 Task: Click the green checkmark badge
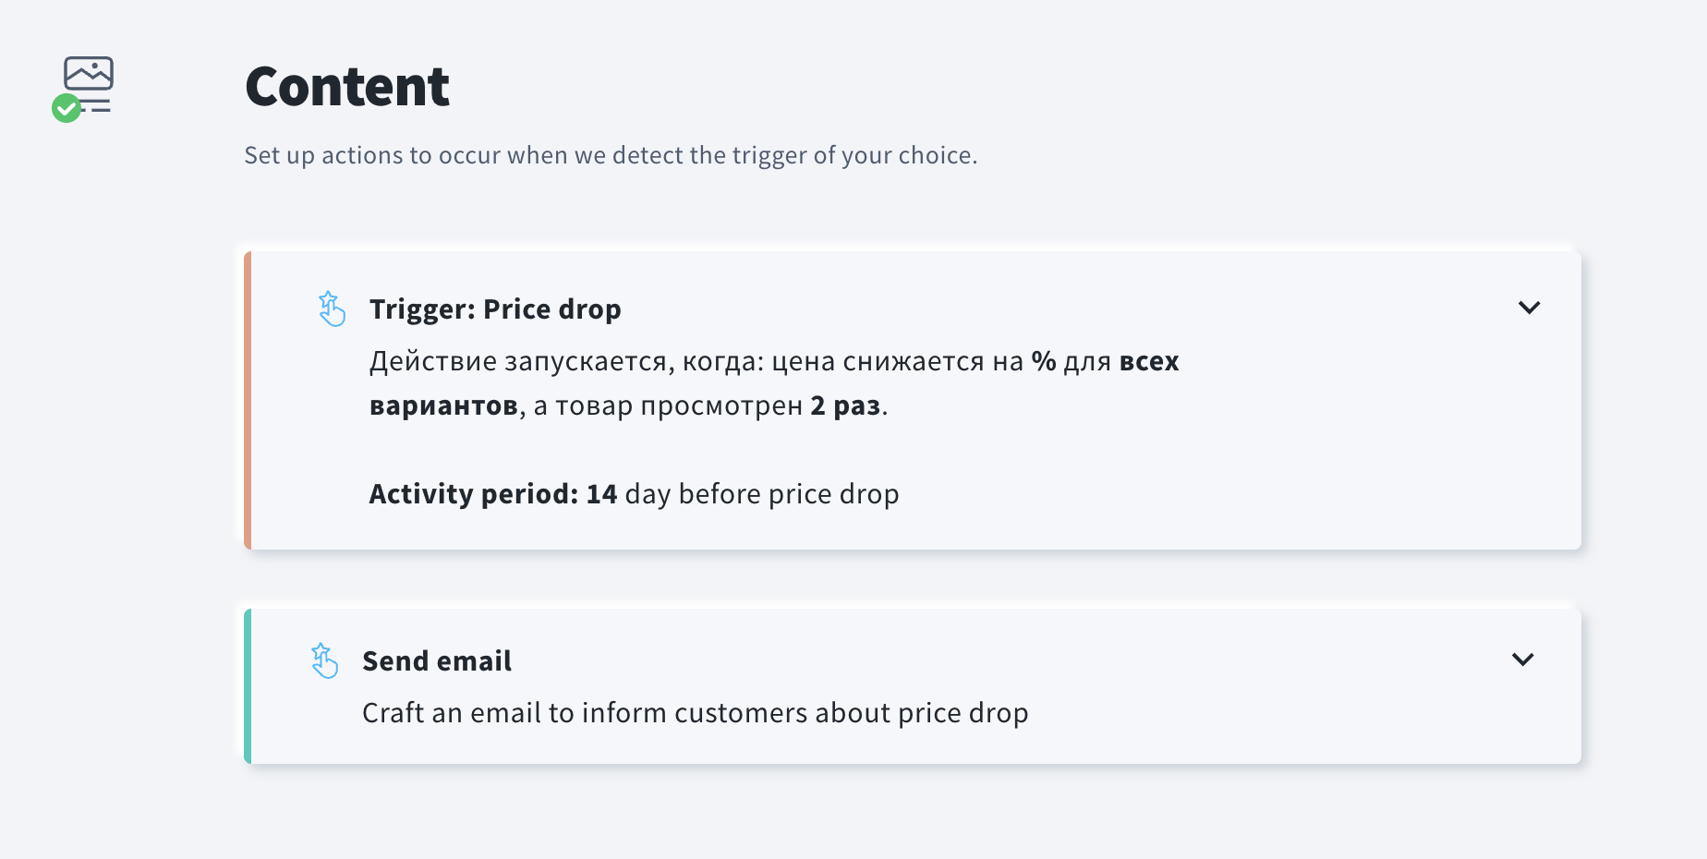(67, 108)
